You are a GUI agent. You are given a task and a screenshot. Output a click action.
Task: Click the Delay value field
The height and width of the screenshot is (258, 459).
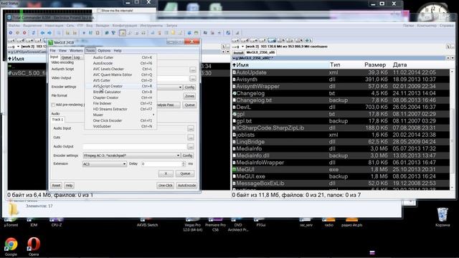[x=161, y=164]
